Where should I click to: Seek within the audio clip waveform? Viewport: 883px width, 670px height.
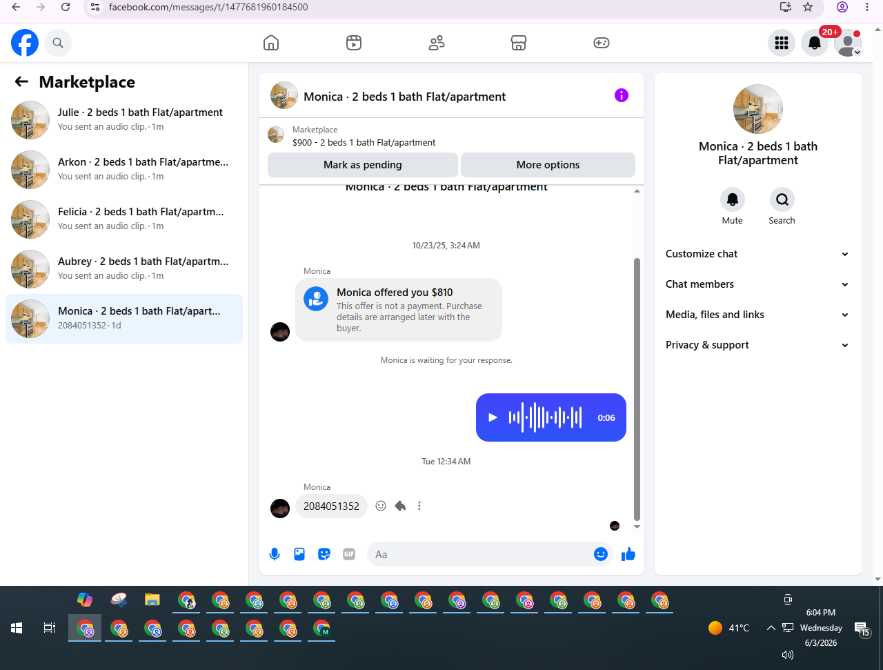(x=546, y=417)
